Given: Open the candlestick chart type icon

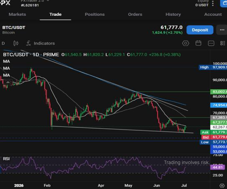Looking at the screenshot, I should point(16,43).
